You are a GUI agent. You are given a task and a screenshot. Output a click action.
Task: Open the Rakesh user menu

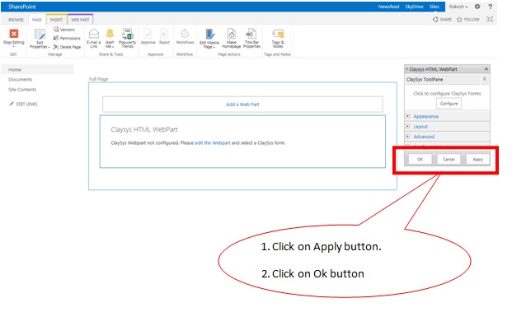coord(458,7)
